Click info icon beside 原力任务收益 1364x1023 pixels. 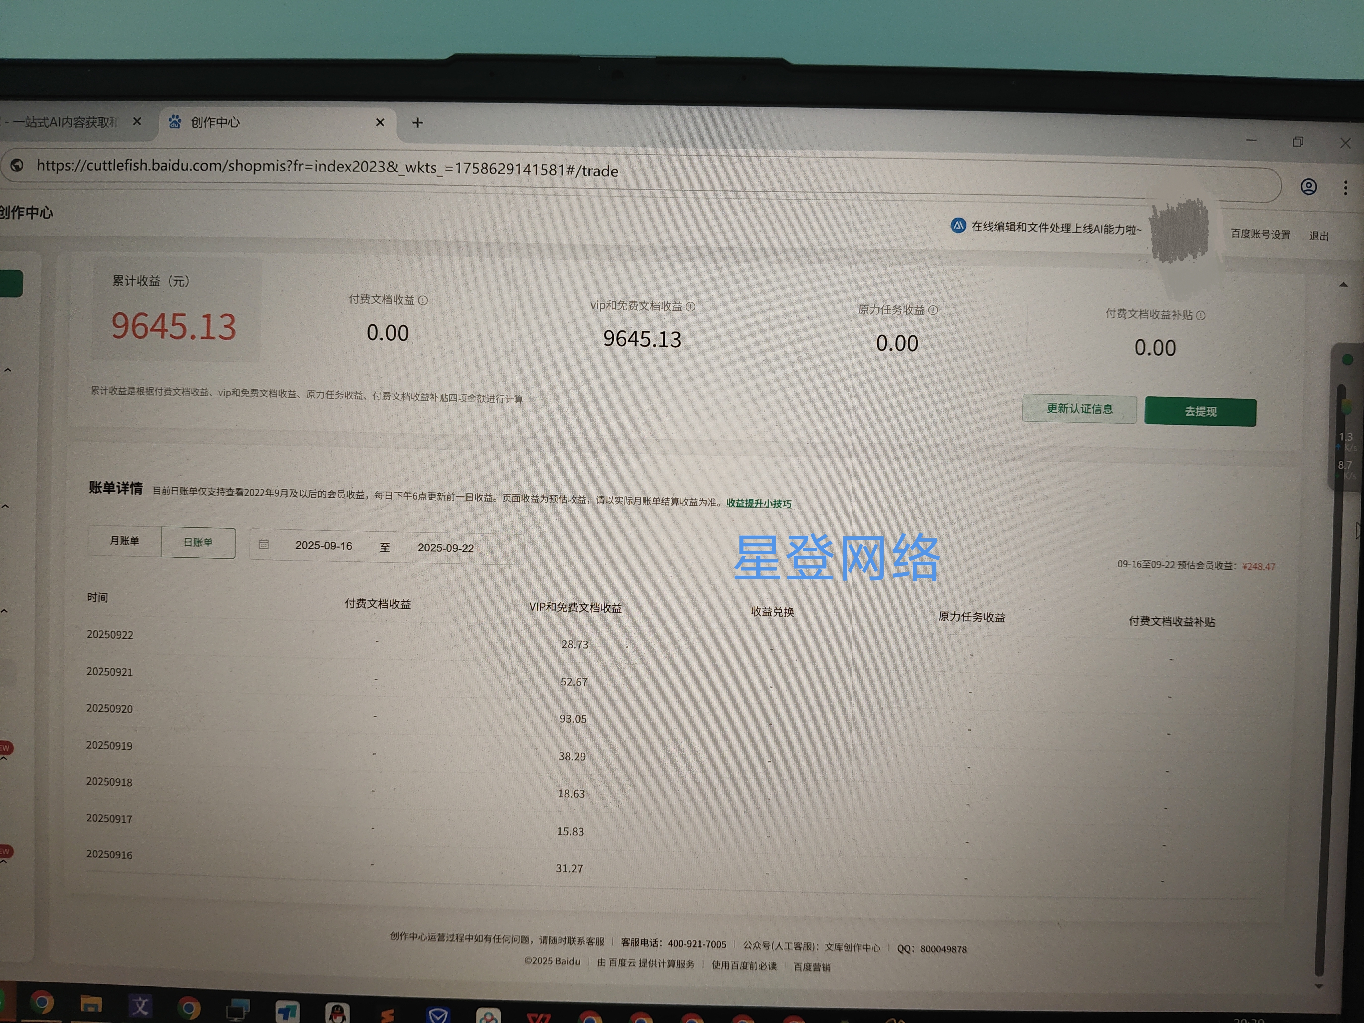[934, 310]
